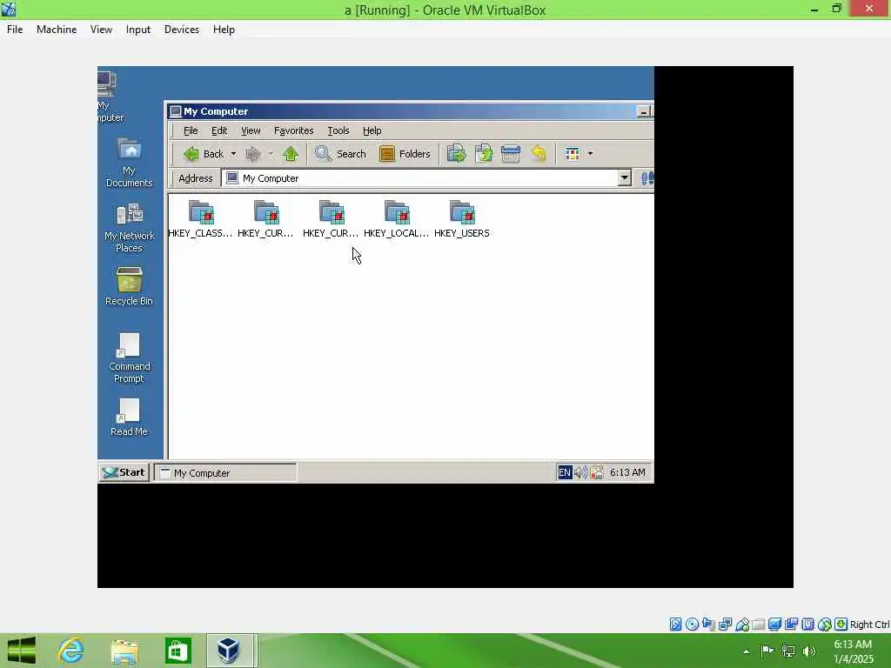Click My Computer taskbar button
891x668 pixels.
point(225,472)
